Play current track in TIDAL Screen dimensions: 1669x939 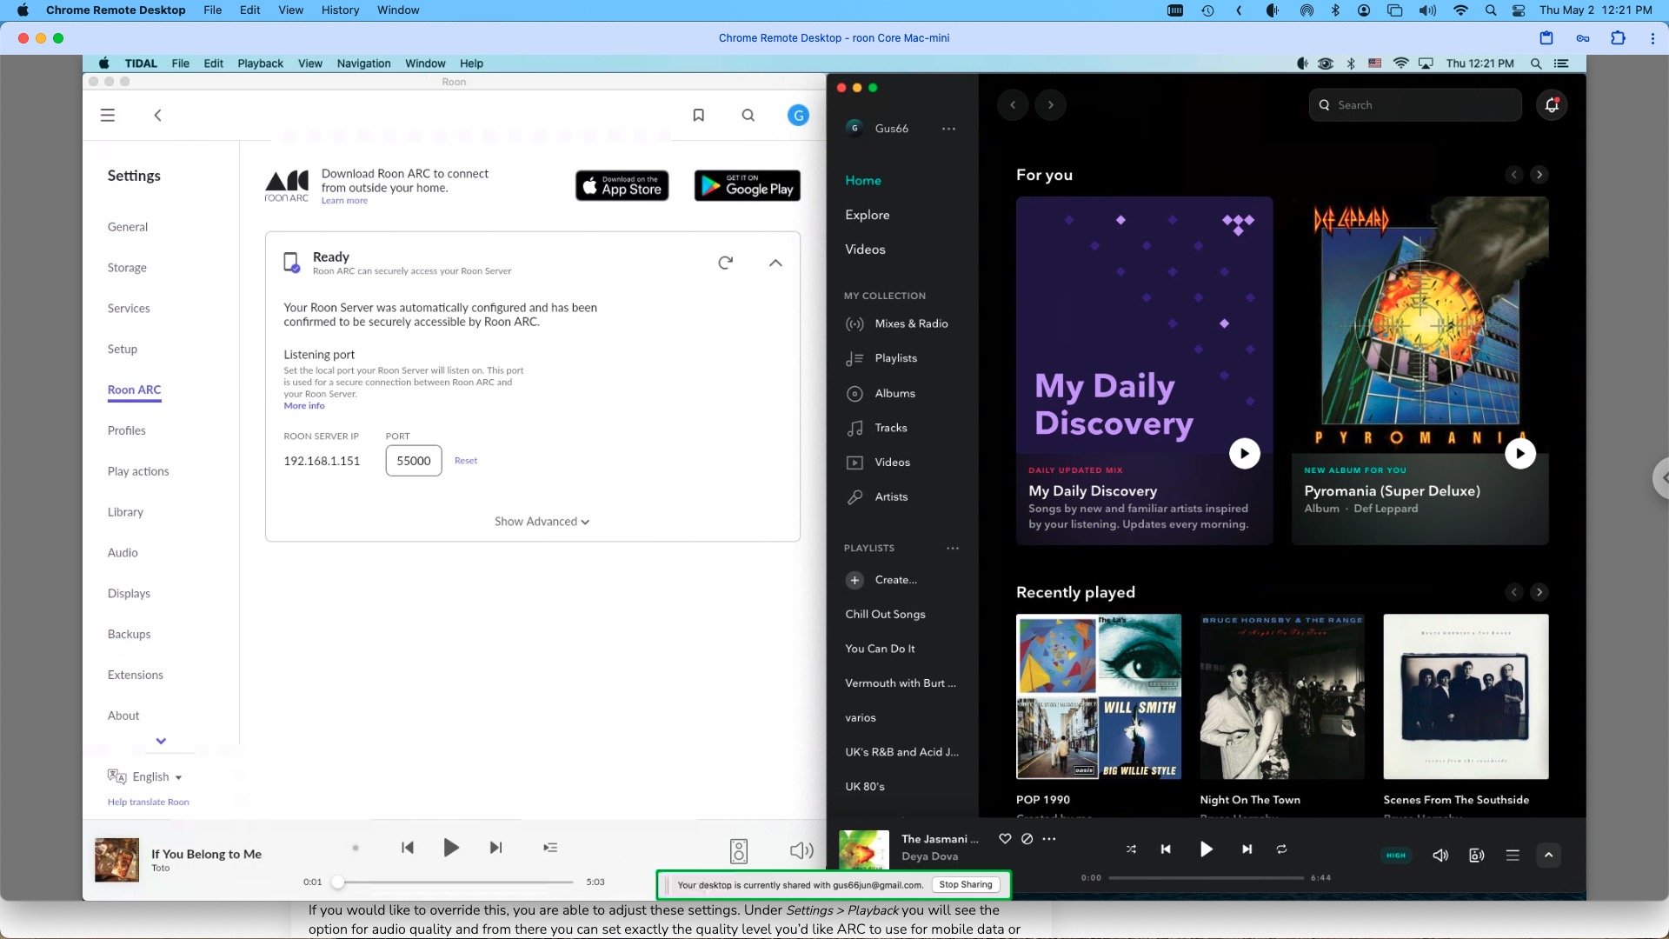1207,849
